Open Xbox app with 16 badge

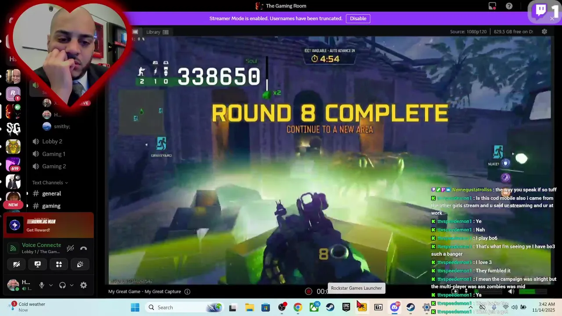[x=314, y=307]
